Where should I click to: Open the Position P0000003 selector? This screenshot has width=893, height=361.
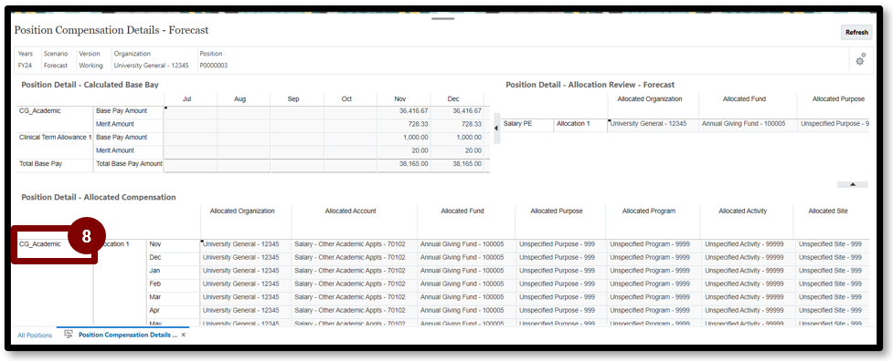[214, 59]
